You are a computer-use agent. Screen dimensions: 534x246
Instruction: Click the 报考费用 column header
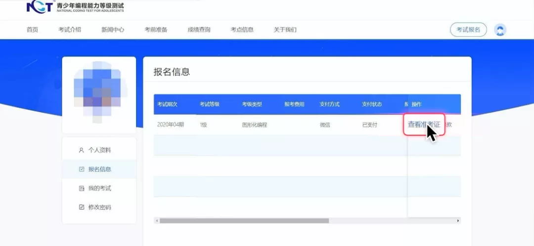[294, 104]
